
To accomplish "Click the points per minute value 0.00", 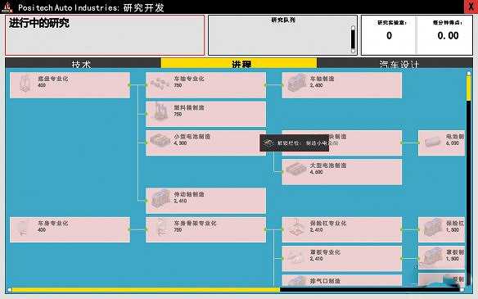I will 448,36.
